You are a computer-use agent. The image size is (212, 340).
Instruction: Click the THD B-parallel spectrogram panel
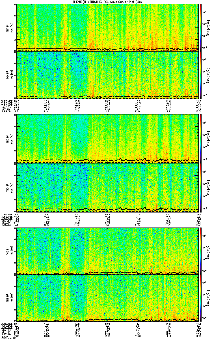coord(108,187)
